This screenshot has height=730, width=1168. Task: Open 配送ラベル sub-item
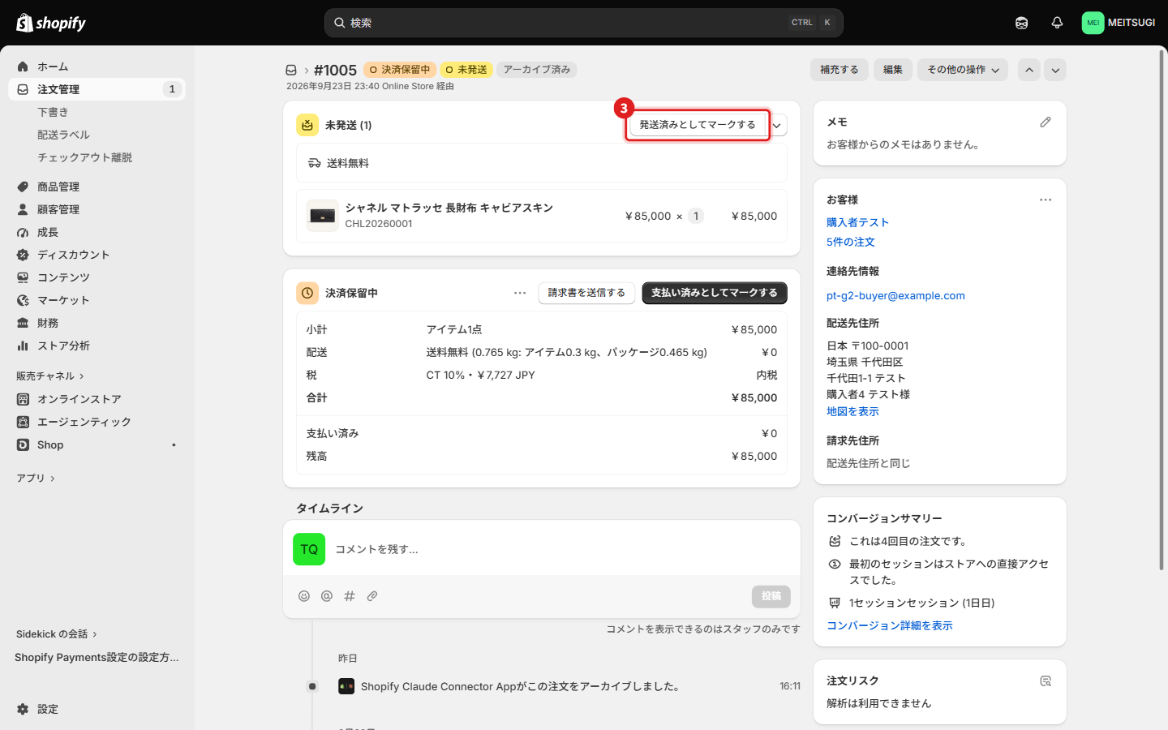[63, 135]
